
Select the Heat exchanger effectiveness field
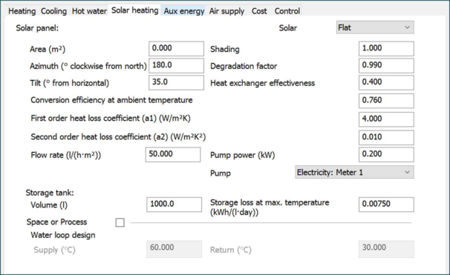coord(386,82)
